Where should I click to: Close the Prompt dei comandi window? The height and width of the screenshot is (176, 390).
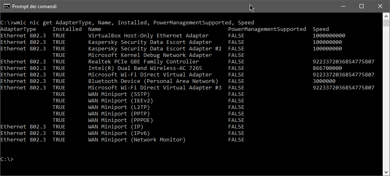click(x=380, y=6)
